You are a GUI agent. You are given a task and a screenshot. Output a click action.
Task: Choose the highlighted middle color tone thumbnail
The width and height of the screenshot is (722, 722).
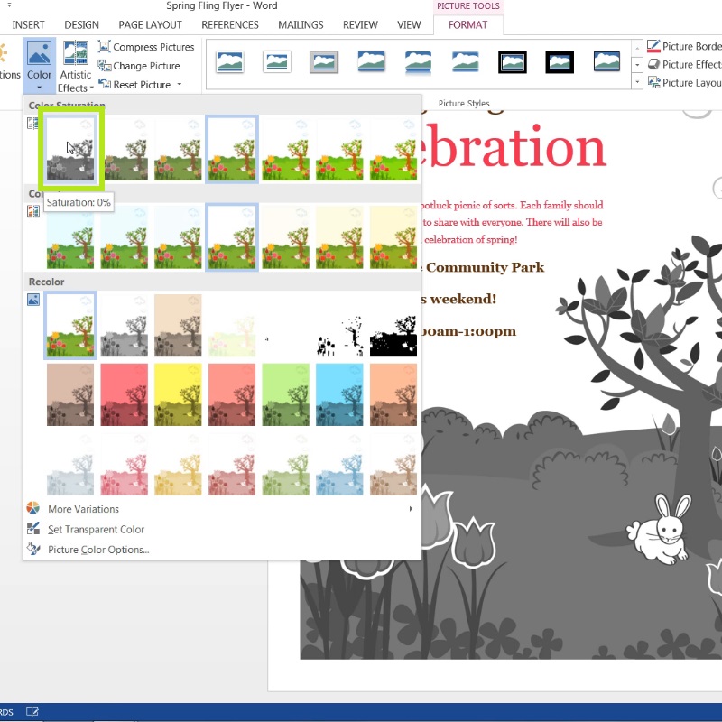232,237
